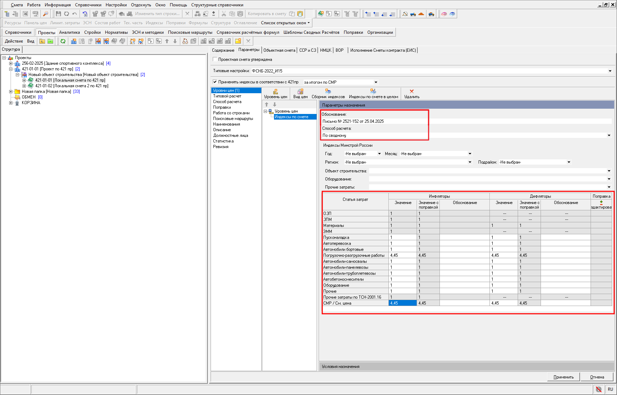
Task: Click the magnifier search icon in top toolbar
Action: (45, 14)
